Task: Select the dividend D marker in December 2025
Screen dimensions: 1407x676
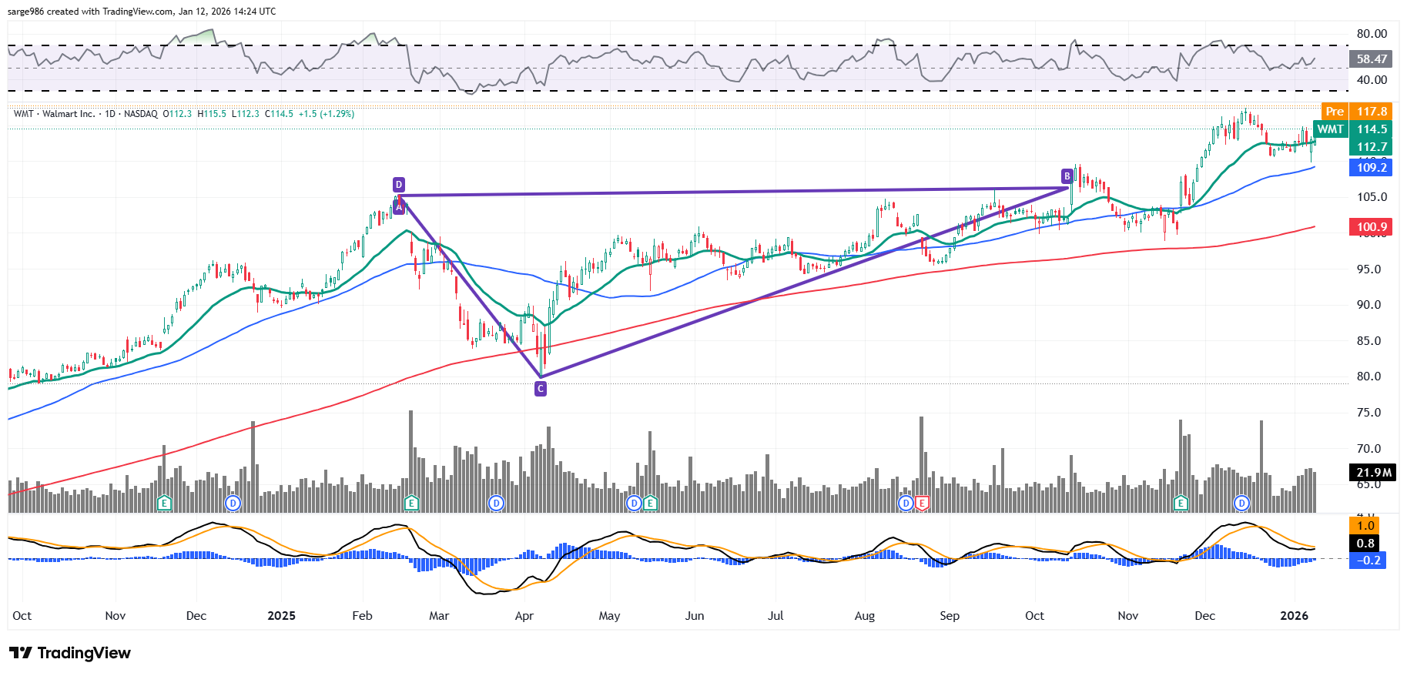Action: click(x=1241, y=504)
